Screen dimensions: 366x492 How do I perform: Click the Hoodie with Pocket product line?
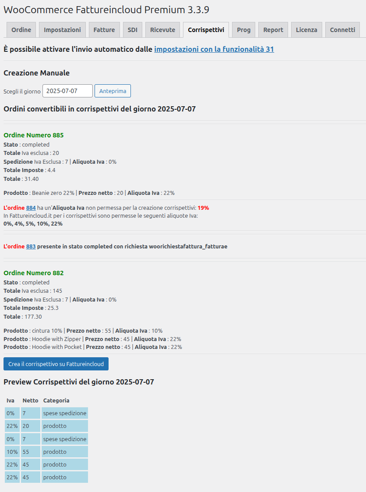coord(93,347)
